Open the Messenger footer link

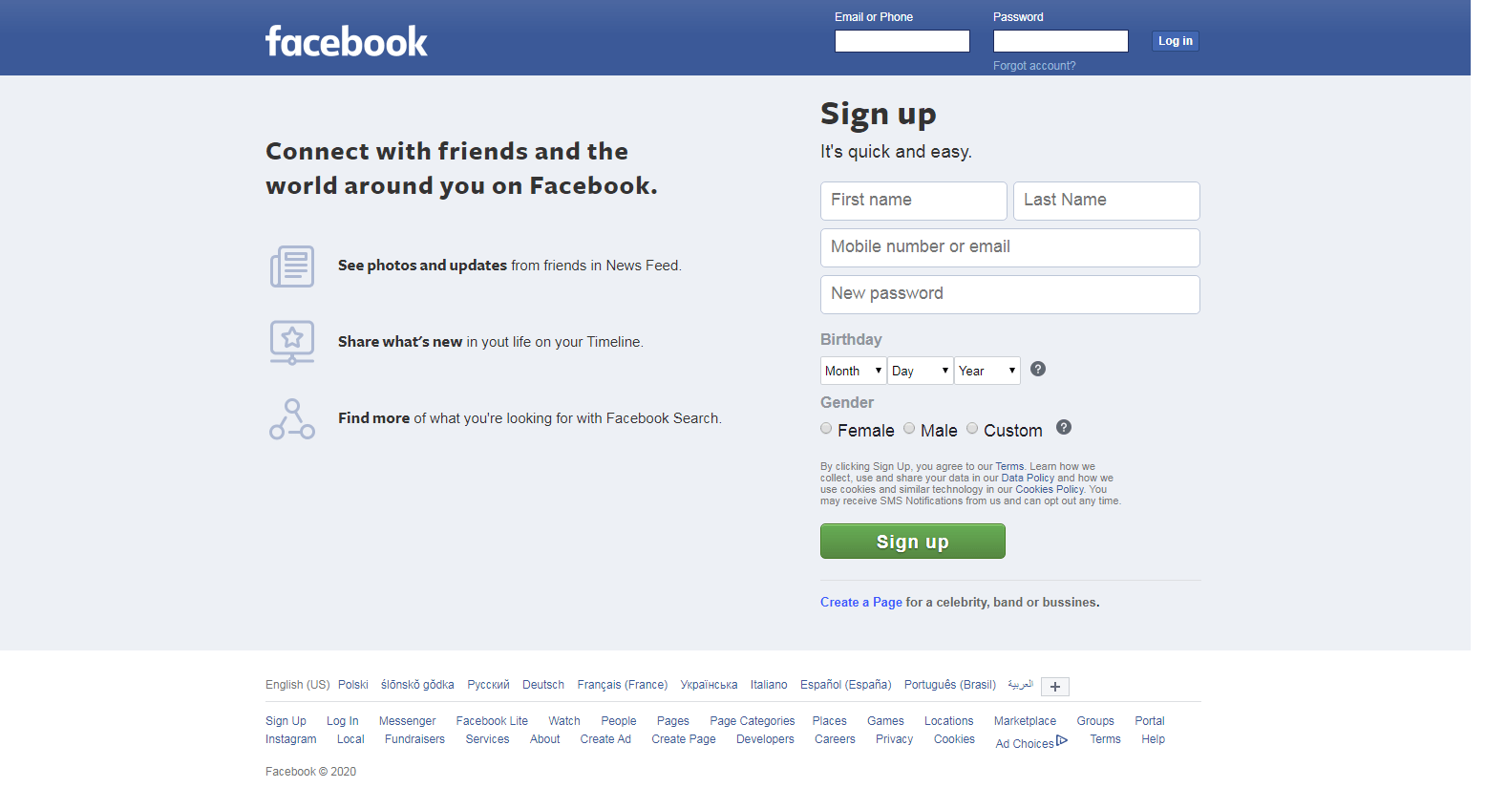407,720
